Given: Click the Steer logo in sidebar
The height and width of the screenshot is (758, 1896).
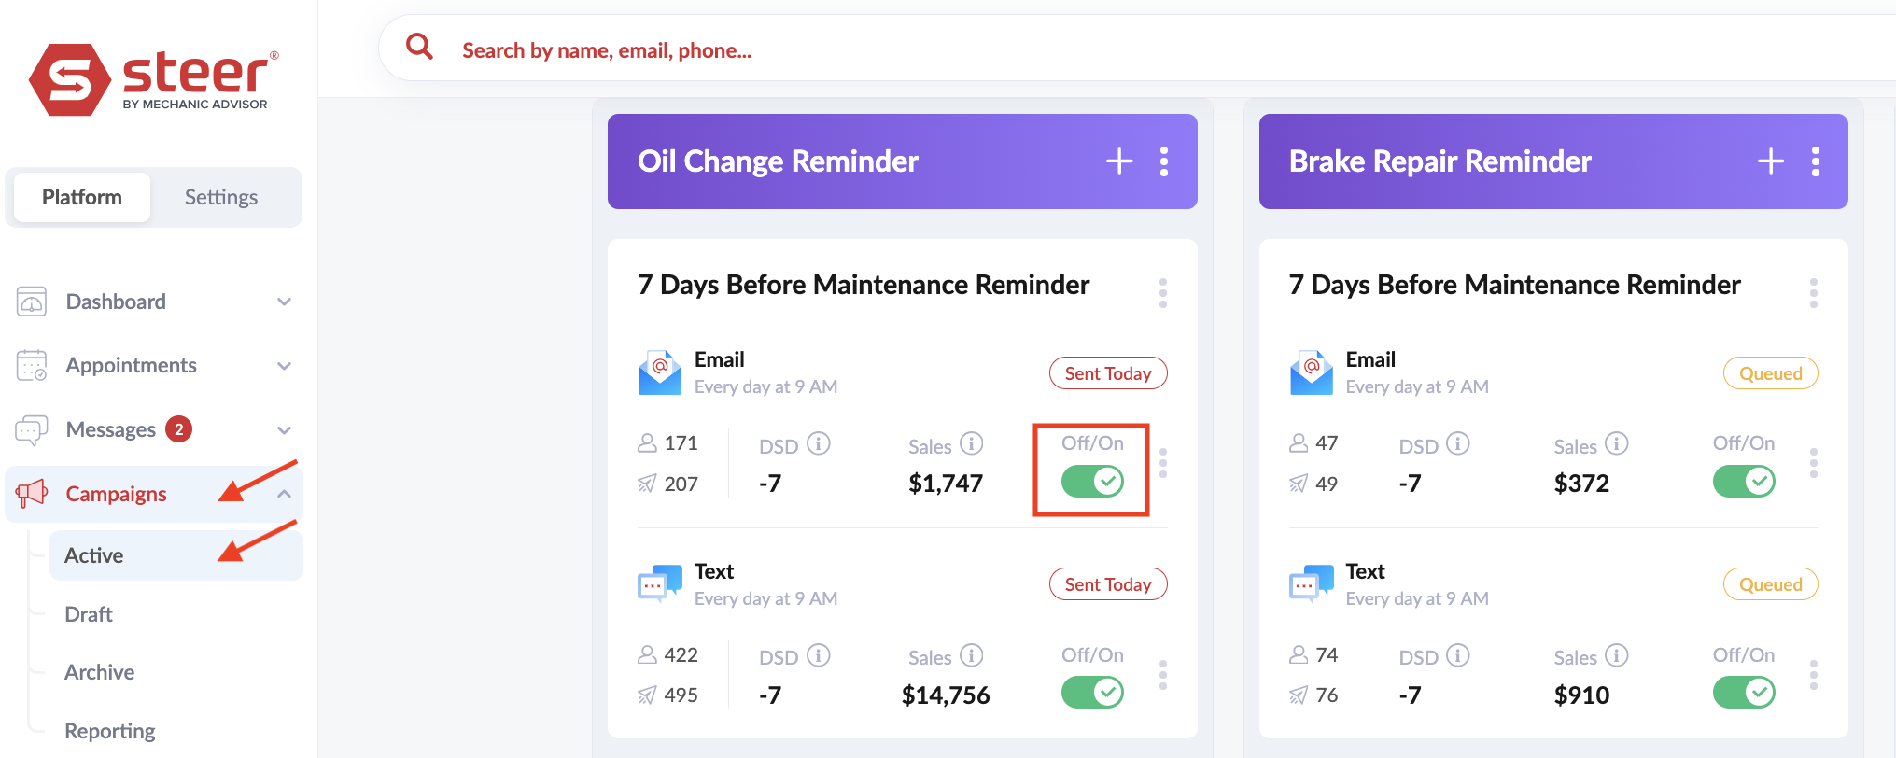Looking at the screenshot, I should pyautogui.click(x=149, y=79).
